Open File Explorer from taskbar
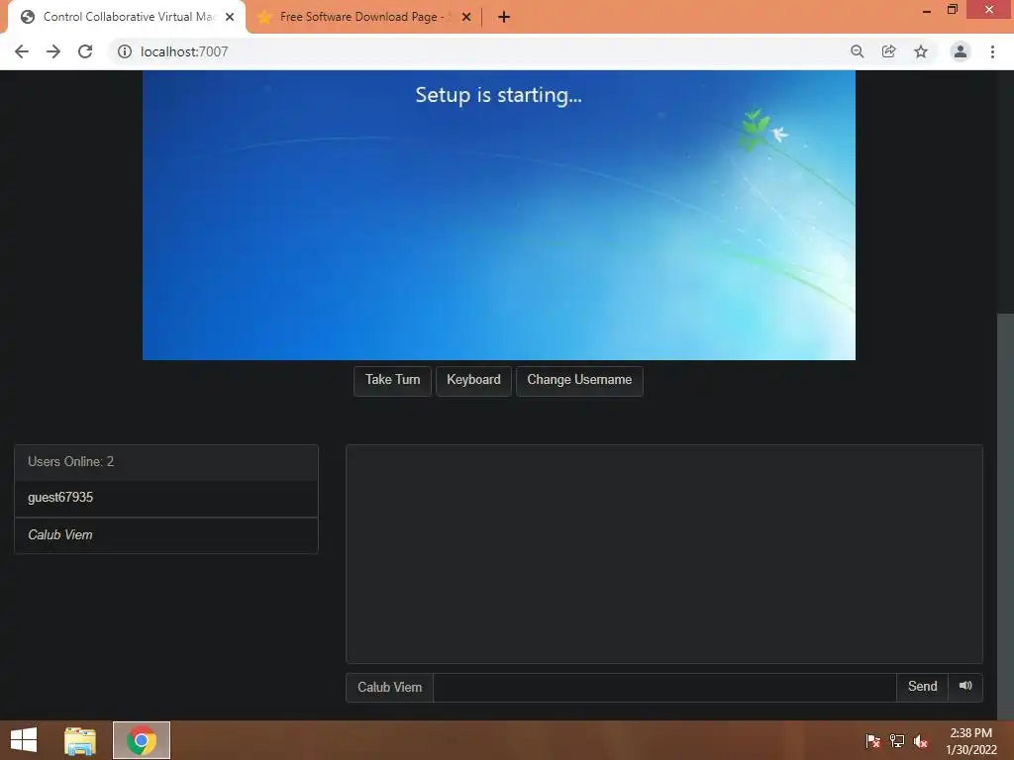1014x760 pixels. click(80, 740)
